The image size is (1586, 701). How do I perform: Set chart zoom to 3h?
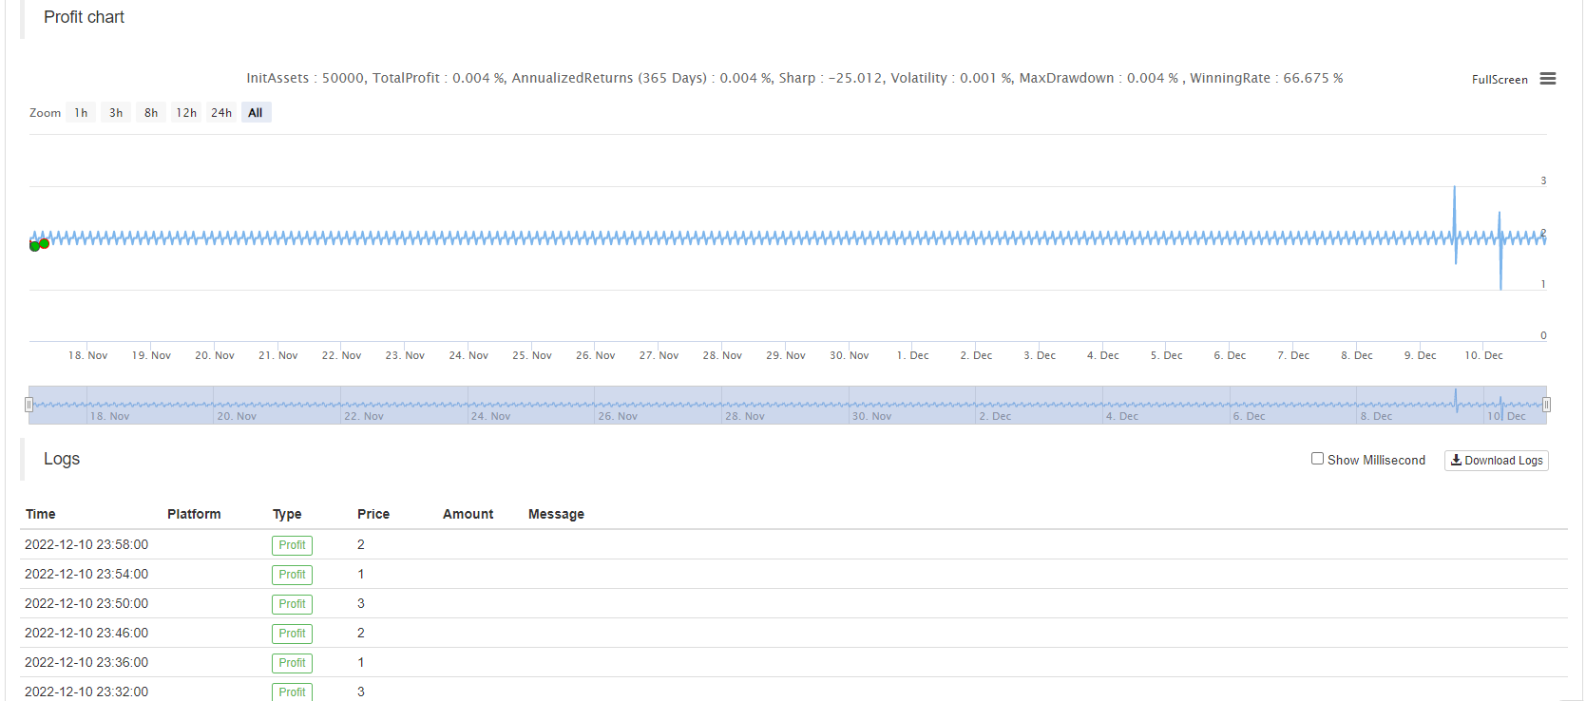116,113
